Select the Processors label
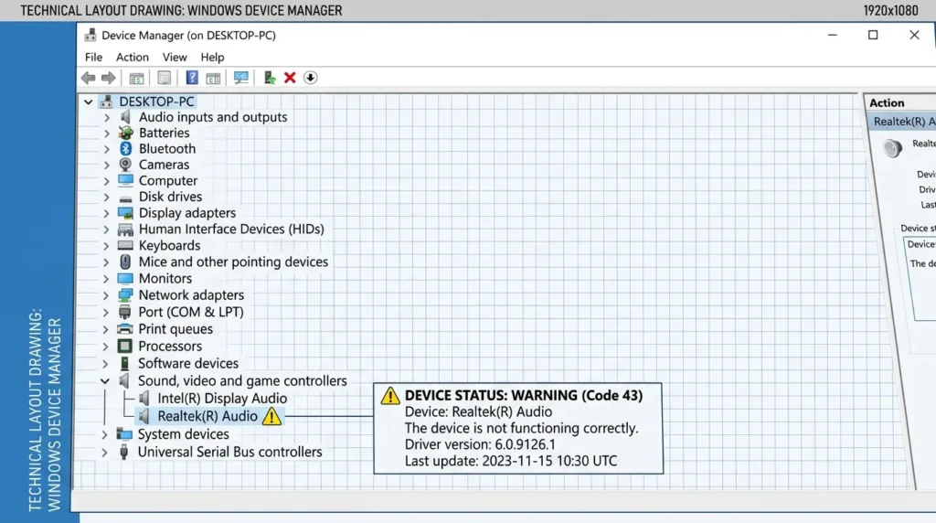Screen dimensions: 936x523 click(x=170, y=346)
